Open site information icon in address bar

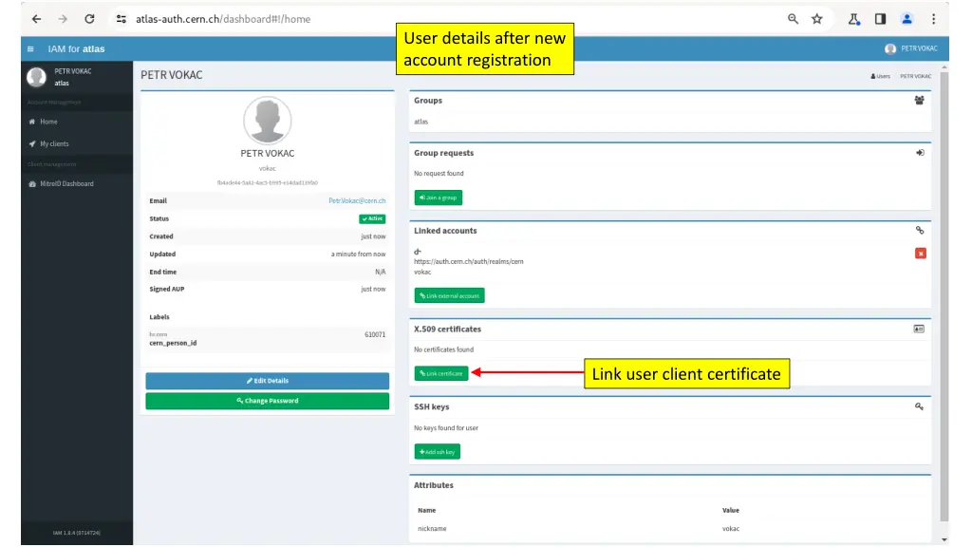[121, 19]
